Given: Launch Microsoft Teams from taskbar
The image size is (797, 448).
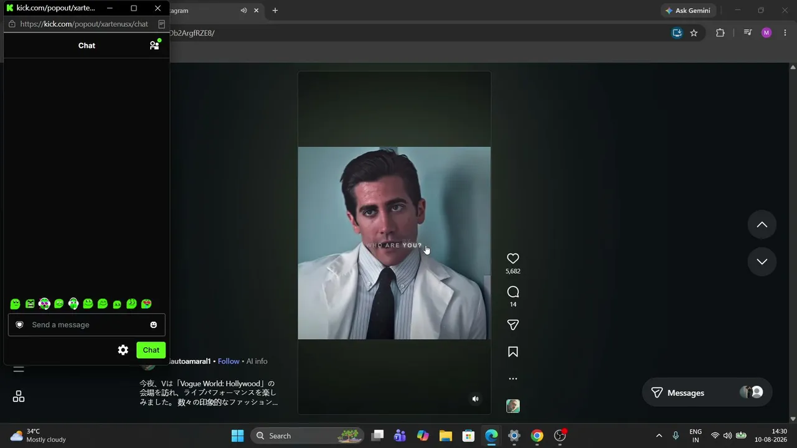Looking at the screenshot, I should [x=400, y=436].
